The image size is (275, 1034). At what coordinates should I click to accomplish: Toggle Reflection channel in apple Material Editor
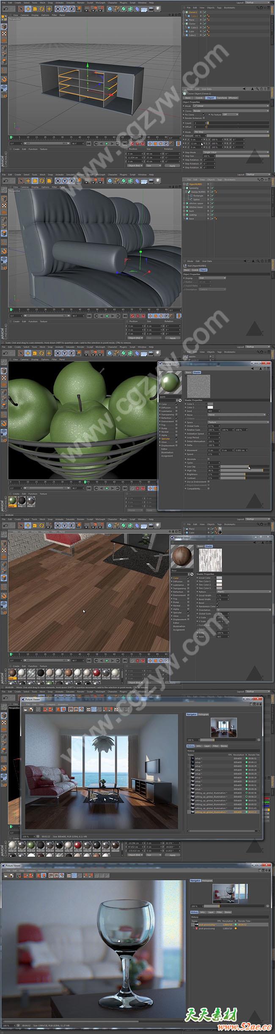pos(176,418)
